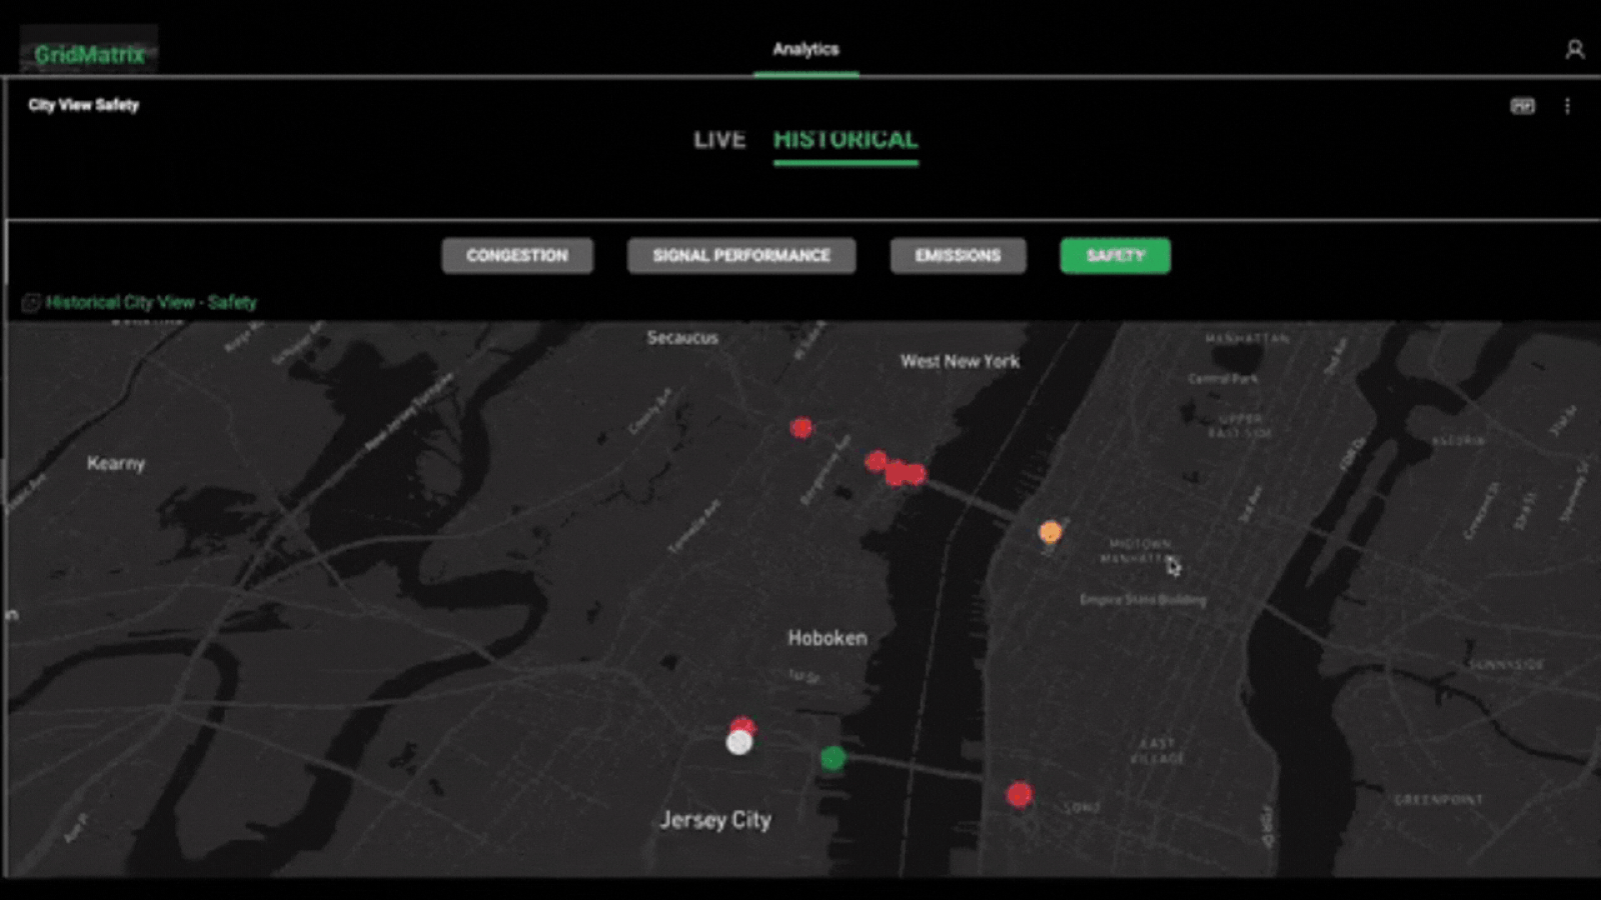This screenshot has width=1601, height=900.
Task: Open the Analytics menu item
Action: click(x=806, y=48)
